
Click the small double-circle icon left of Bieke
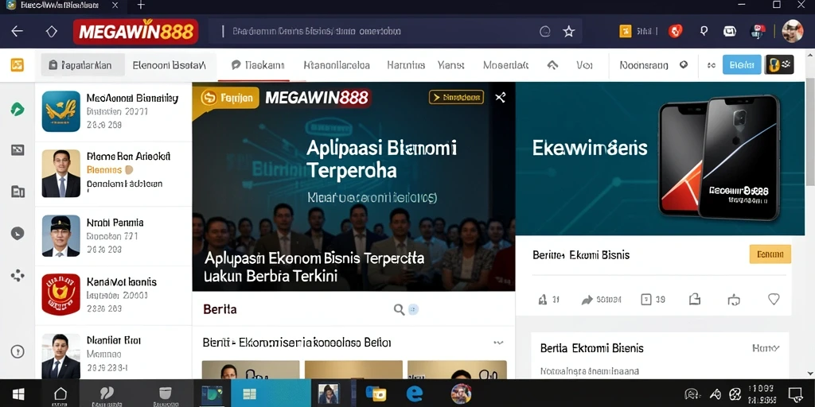[x=712, y=65]
